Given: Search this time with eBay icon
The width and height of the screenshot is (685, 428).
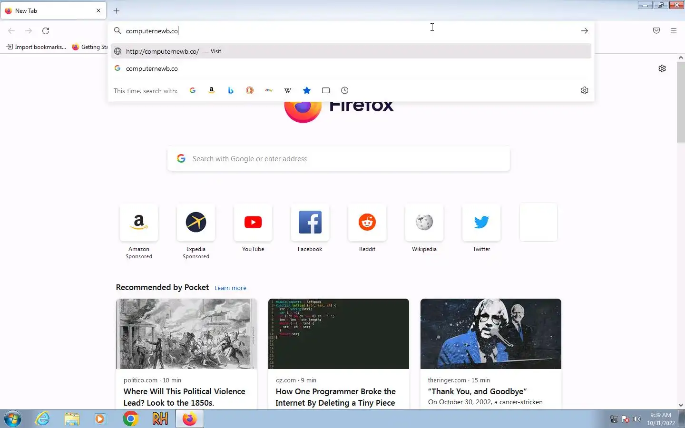Looking at the screenshot, I should coord(269,90).
